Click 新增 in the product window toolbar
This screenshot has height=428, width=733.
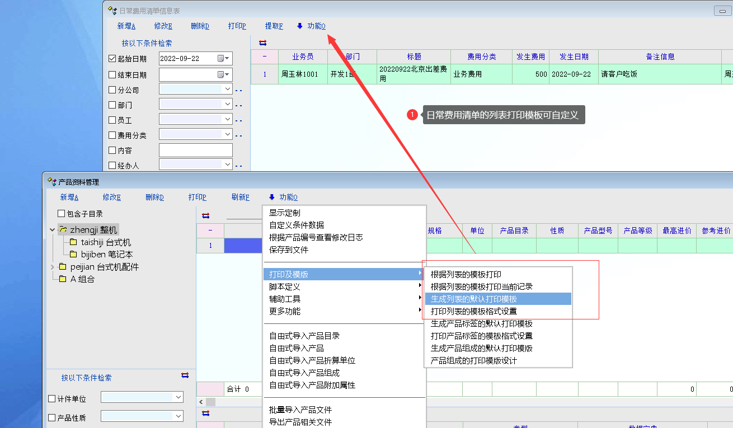click(x=69, y=197)
